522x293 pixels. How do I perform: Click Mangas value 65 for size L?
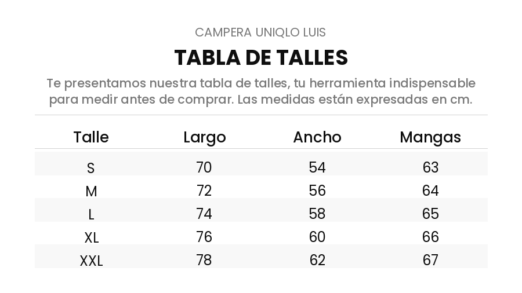click(x=430, y=214)
